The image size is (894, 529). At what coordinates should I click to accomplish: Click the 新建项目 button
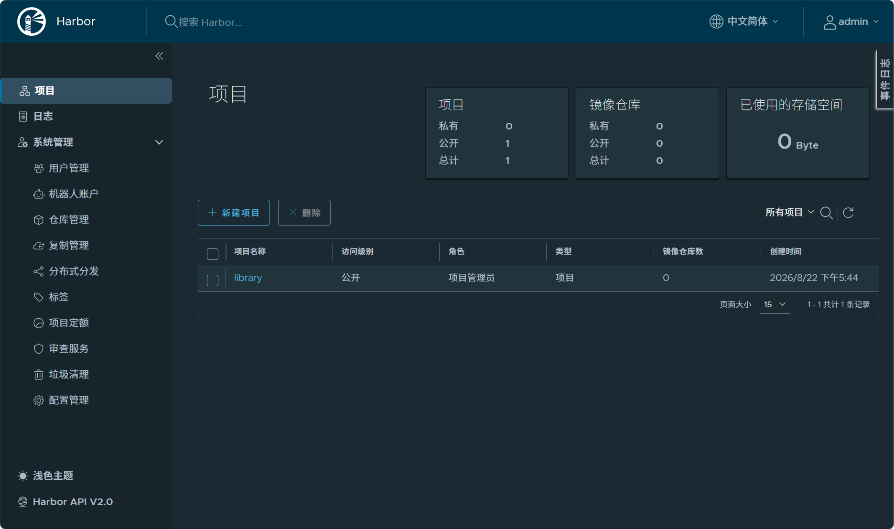pos(234,213)
